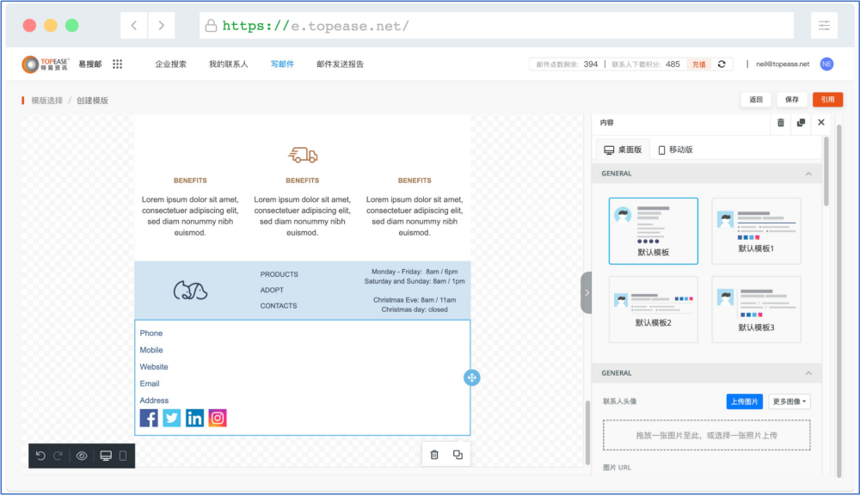Screen dimensions: 860x496
Task: Switch canvas to mobile view icon
Action: pos(123,456)
